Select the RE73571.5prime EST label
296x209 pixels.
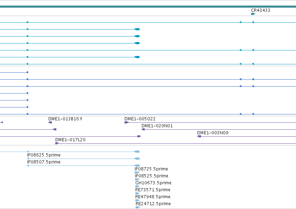pos(153,190)
